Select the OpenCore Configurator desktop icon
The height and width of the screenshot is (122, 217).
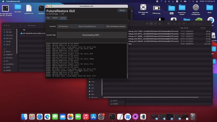coord(196,10)
